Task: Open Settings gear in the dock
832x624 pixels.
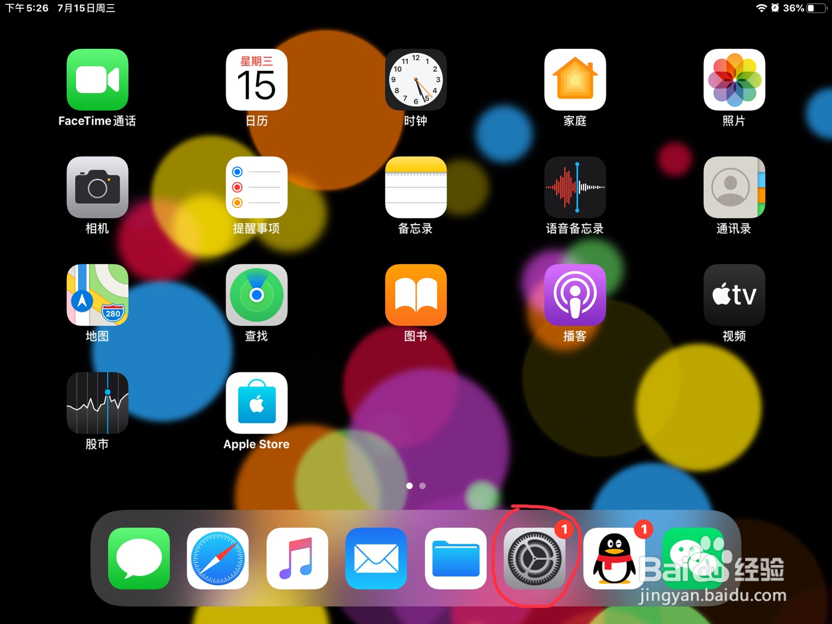Action: point(535,558)
